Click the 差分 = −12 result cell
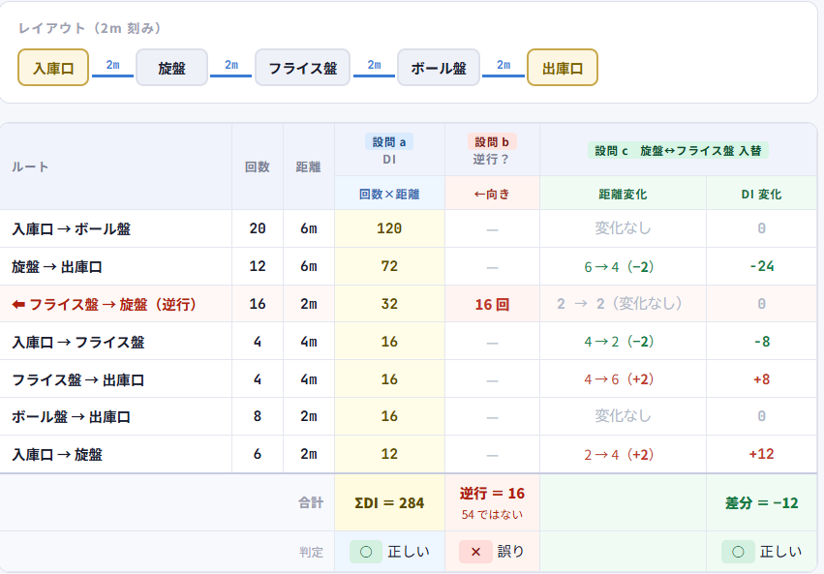824x574 pixels. point(761,502)
